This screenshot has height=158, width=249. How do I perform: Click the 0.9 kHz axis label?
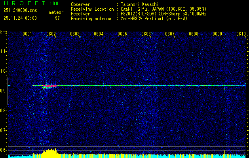click(x=3, y=91)
